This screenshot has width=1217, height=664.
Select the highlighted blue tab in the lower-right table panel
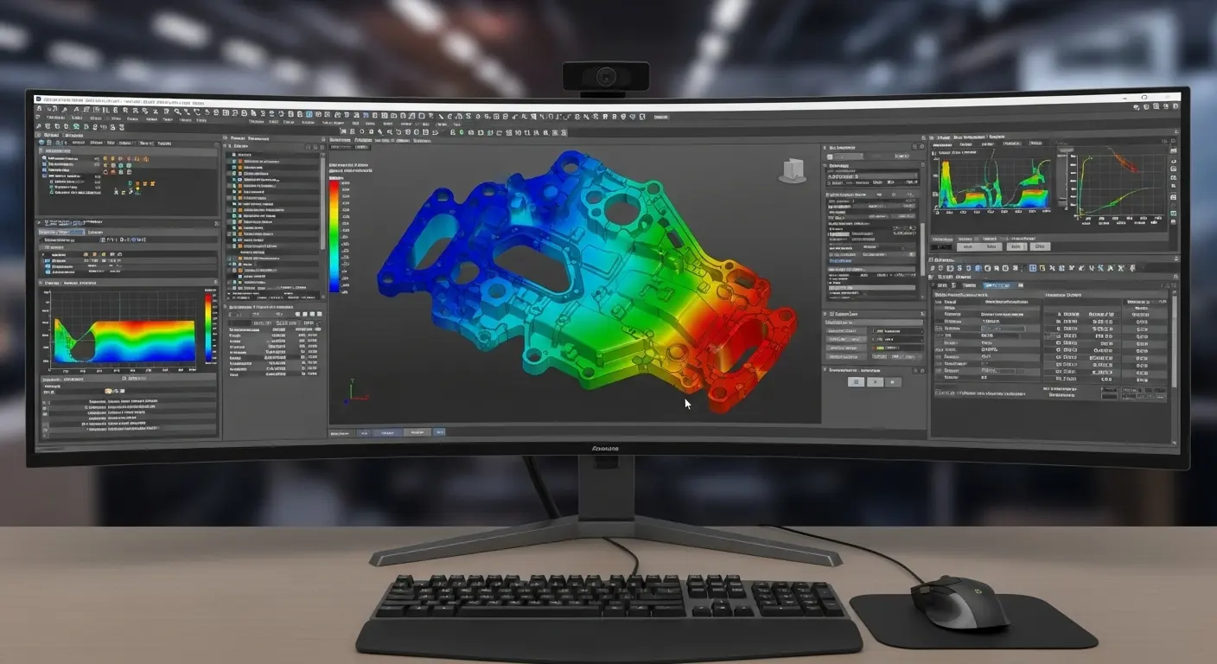[x=999, y=285]
